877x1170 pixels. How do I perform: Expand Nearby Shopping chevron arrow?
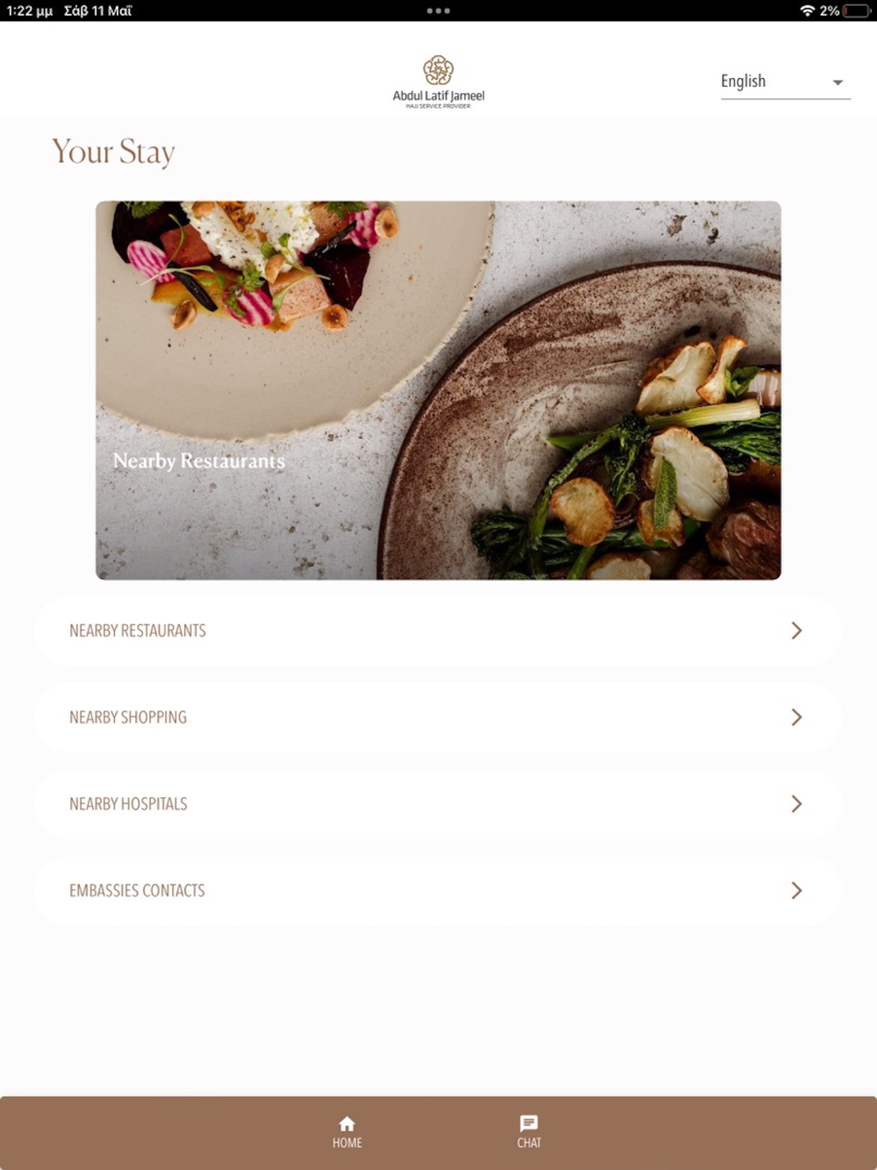point(796,717)
